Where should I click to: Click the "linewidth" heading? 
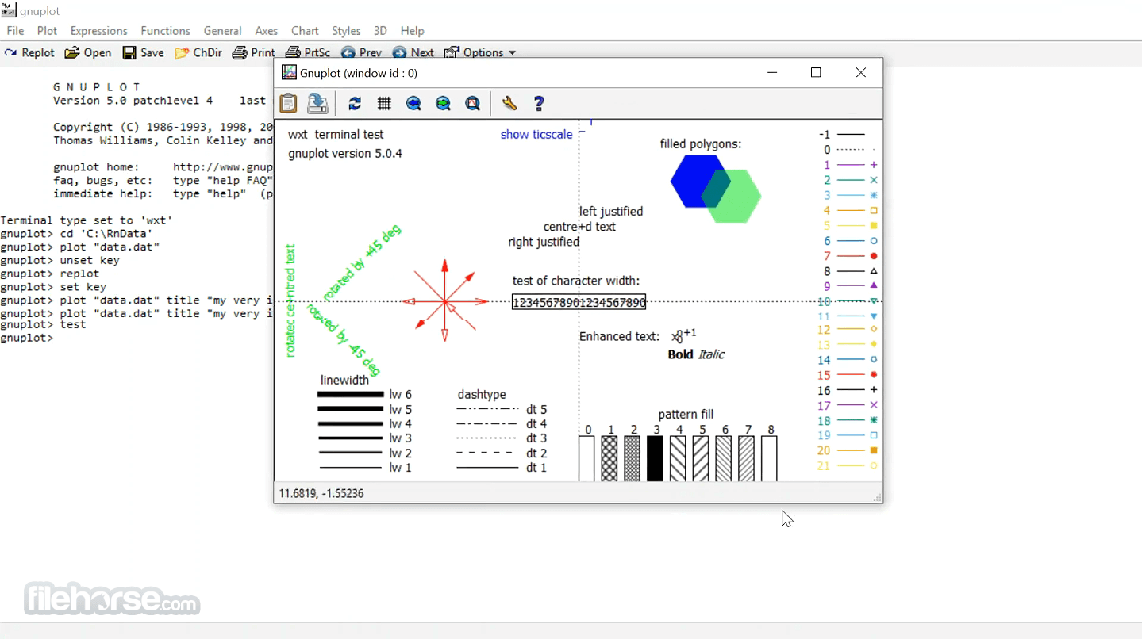(x=344, y=380)
